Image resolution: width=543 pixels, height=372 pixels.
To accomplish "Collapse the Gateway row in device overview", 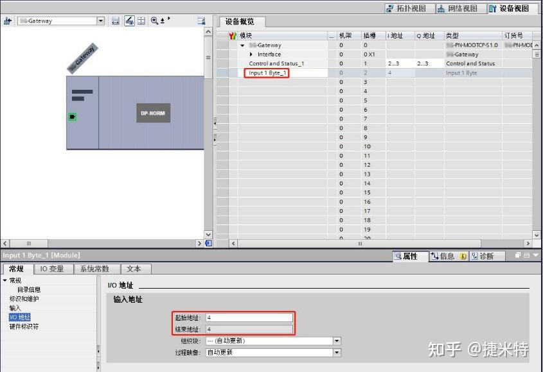I will pyautogui.click(x=242, y=46).
